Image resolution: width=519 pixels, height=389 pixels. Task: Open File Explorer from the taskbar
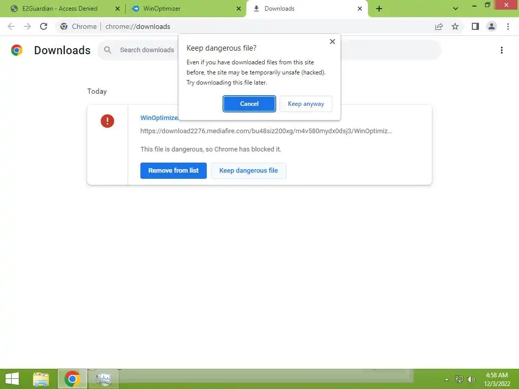tap(41, 379)
